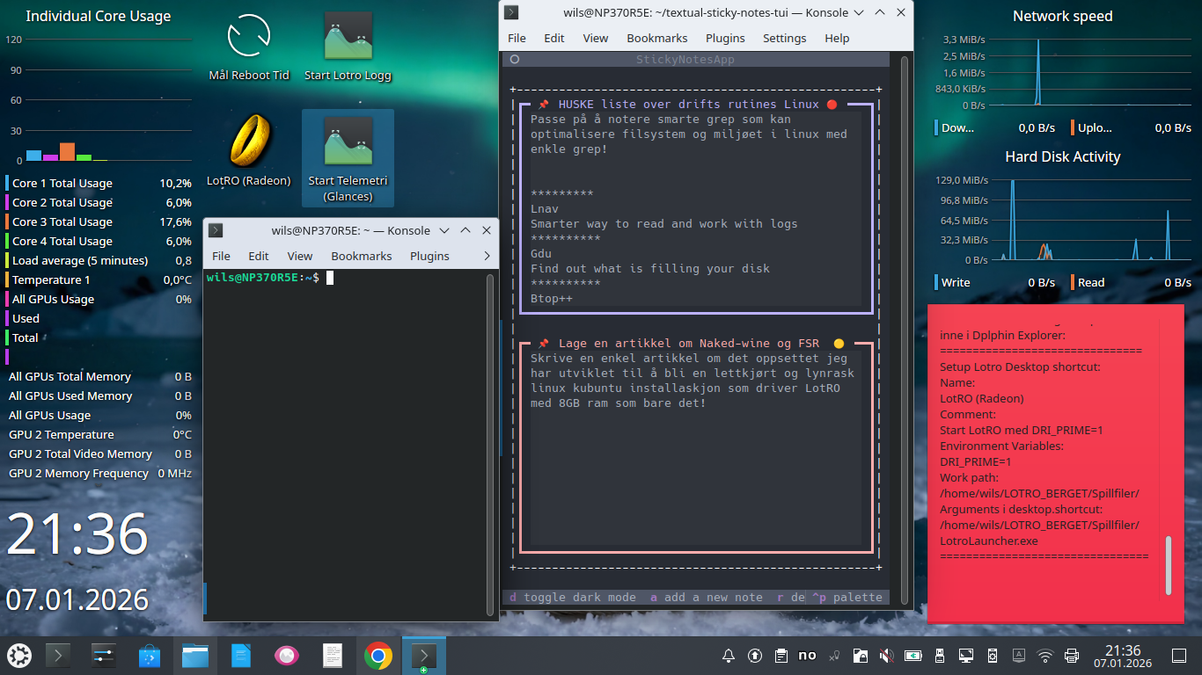Open Bookmarks menu in small Konsole window

(362, 256)
